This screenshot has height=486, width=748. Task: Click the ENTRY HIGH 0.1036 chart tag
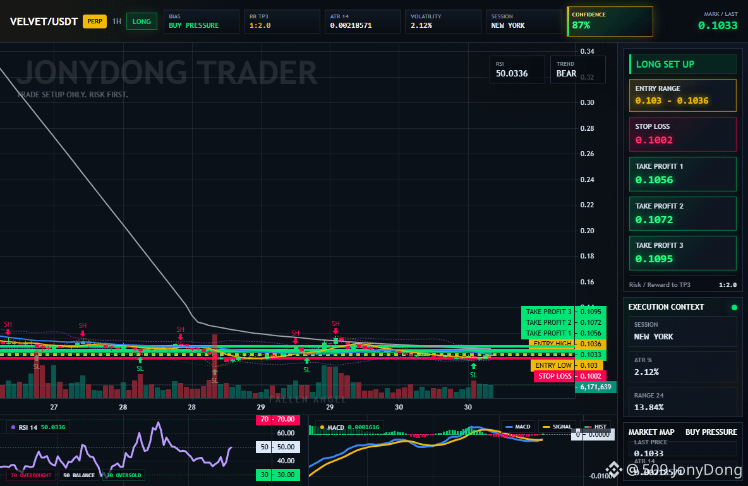(567, 344)
